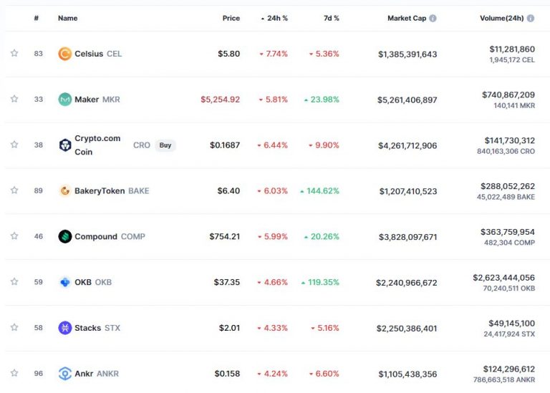Sort by the Price column header
Screen dimensions: 550x393
pyautogui.click(x=231, y=18)
